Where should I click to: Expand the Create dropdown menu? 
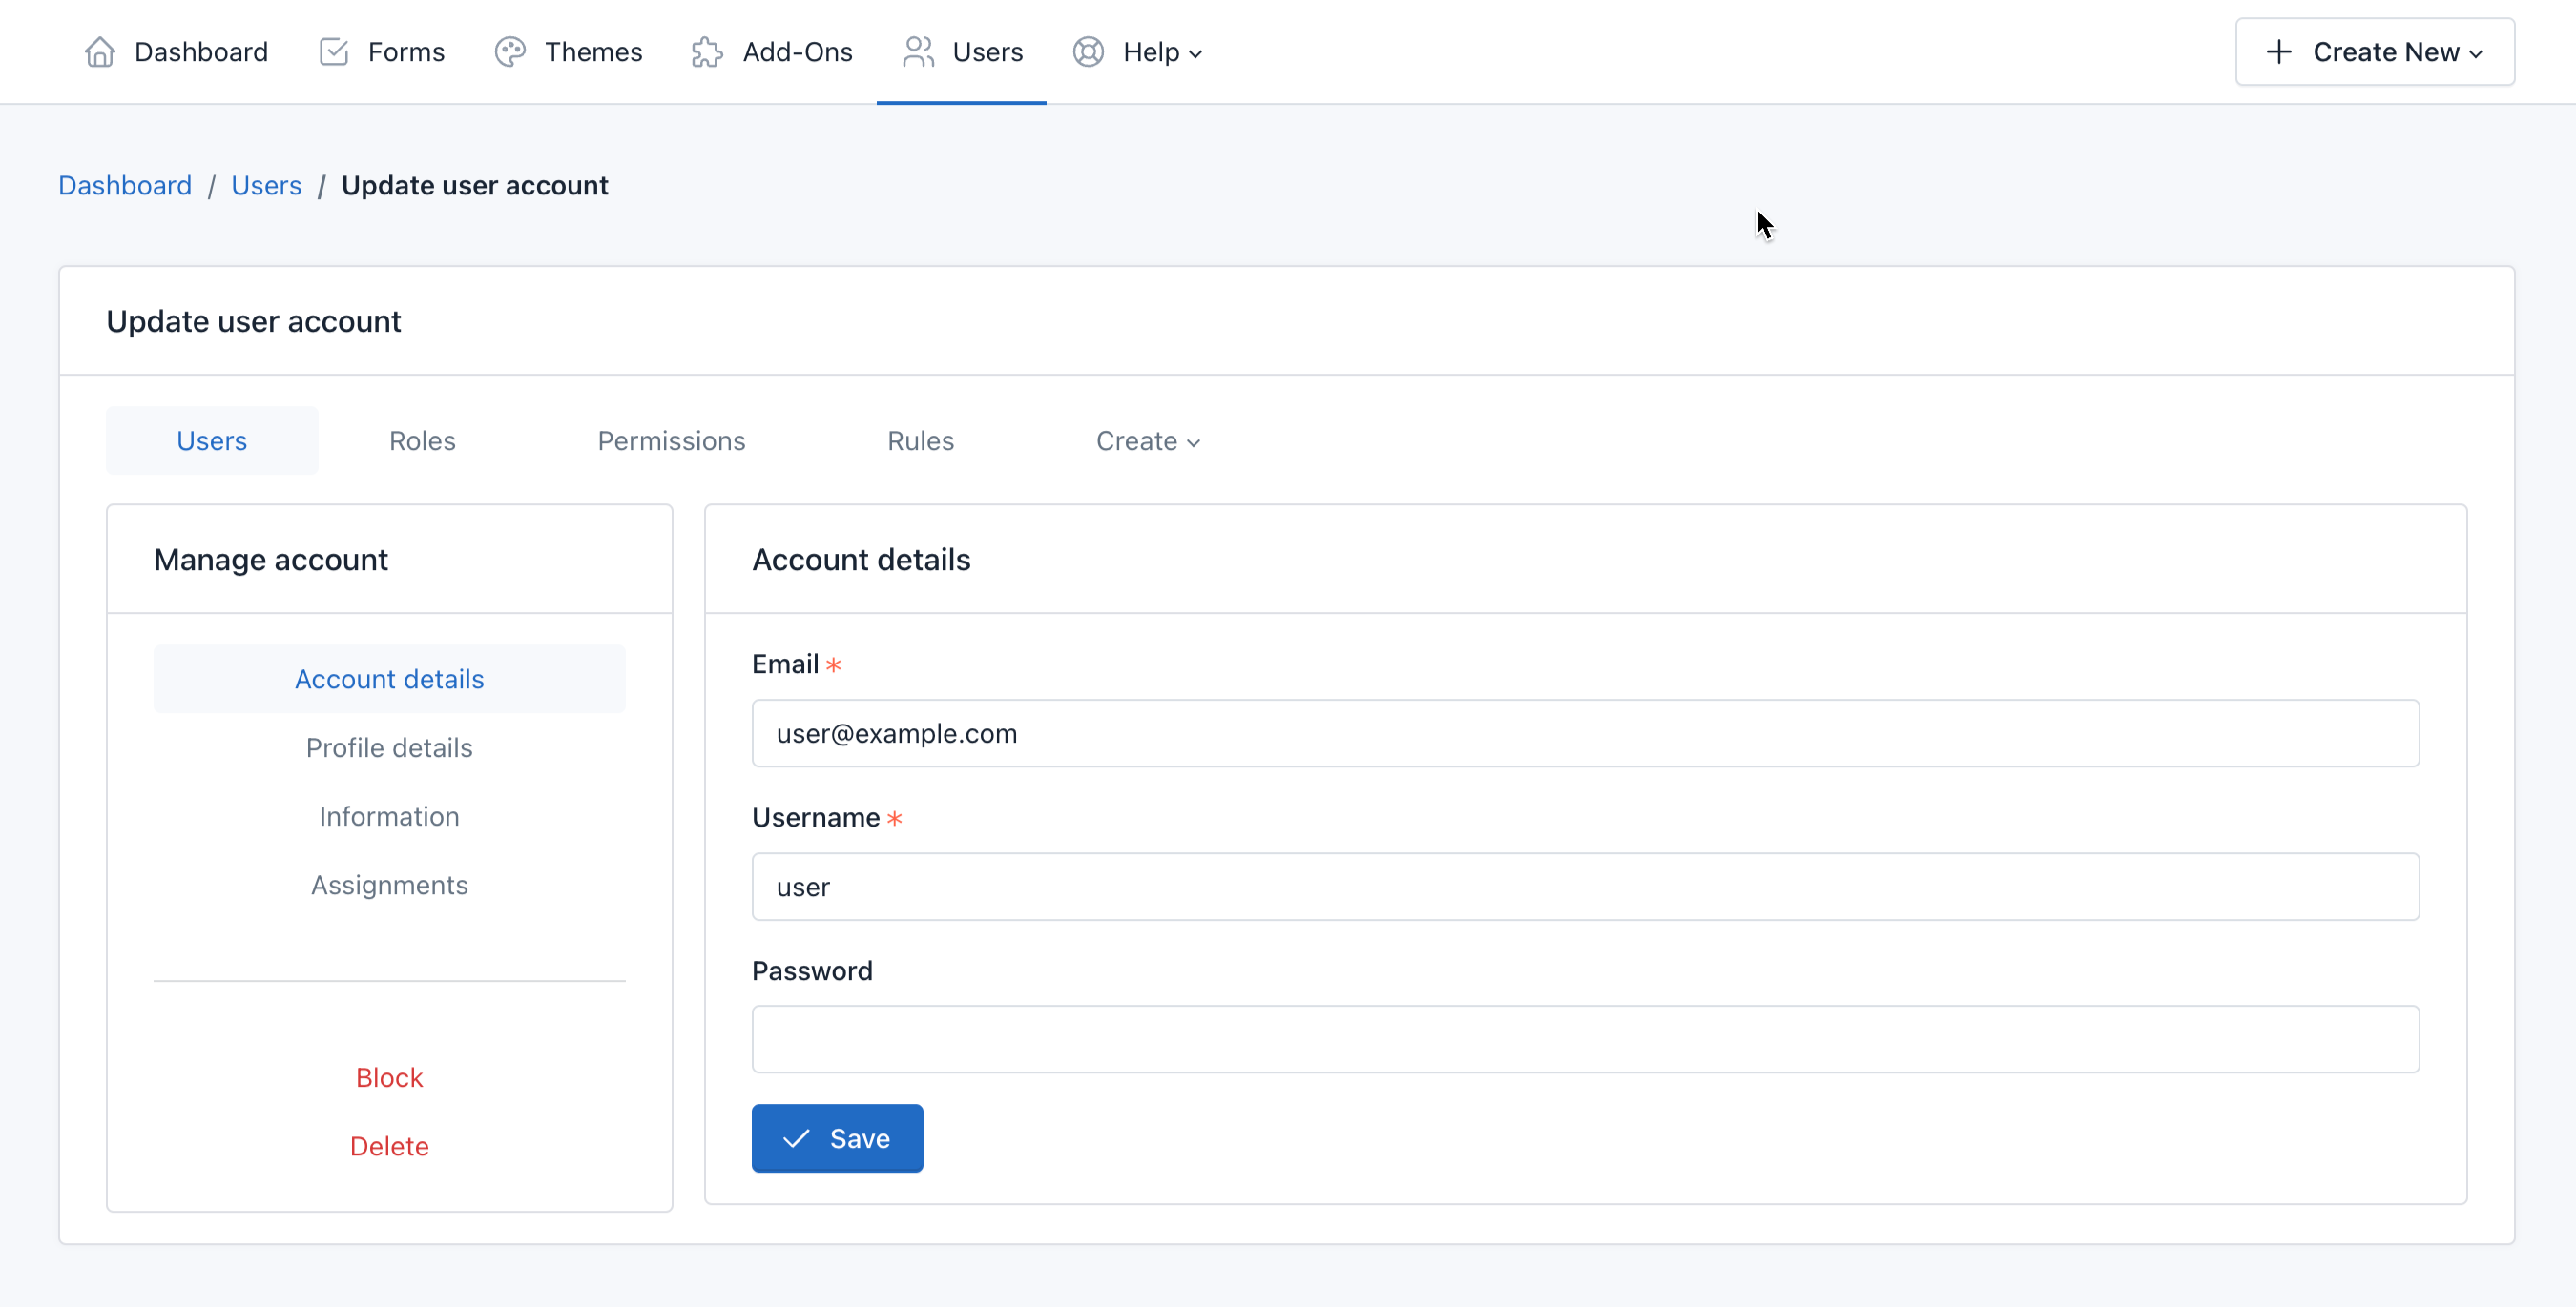click(x=1148, y=440)
